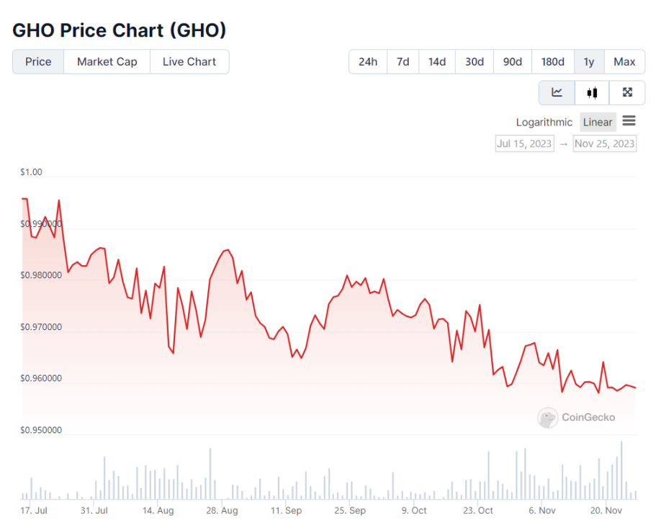This screenshot has height=524, width=661.
Task: Switch to the Market Cap tab
Action: [107, 62]
